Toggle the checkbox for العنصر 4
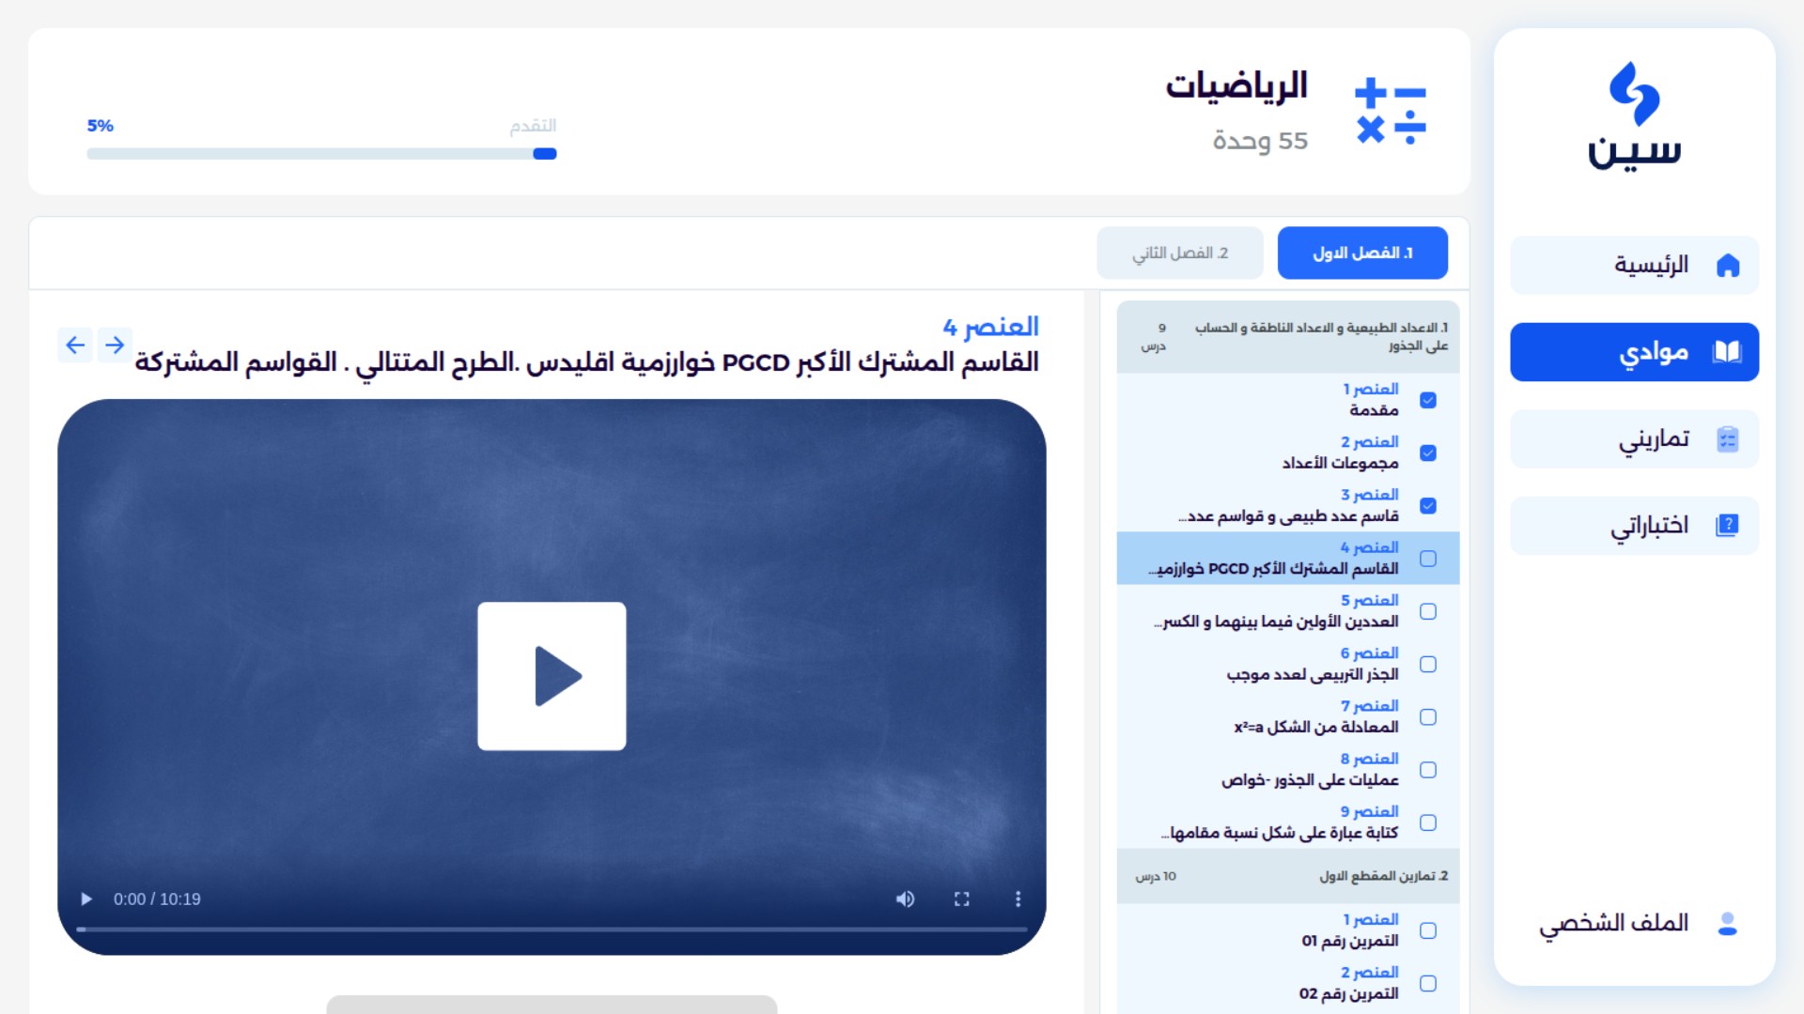The image size is (1804, 1014). (1429, 558)
